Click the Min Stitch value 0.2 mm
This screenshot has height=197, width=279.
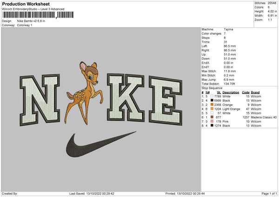pos(229,75)
